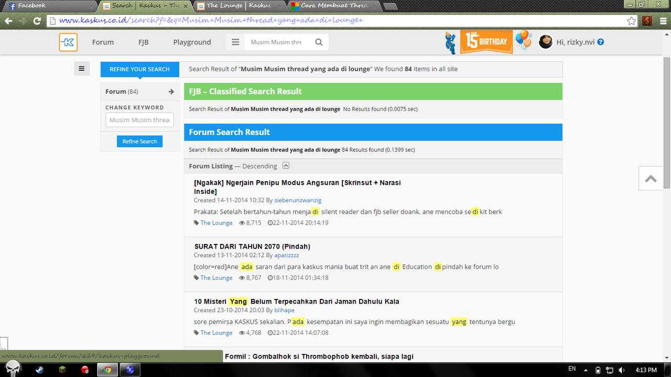Focus the Change Keyword input field
671x377 pixels.
coord(139,120)
